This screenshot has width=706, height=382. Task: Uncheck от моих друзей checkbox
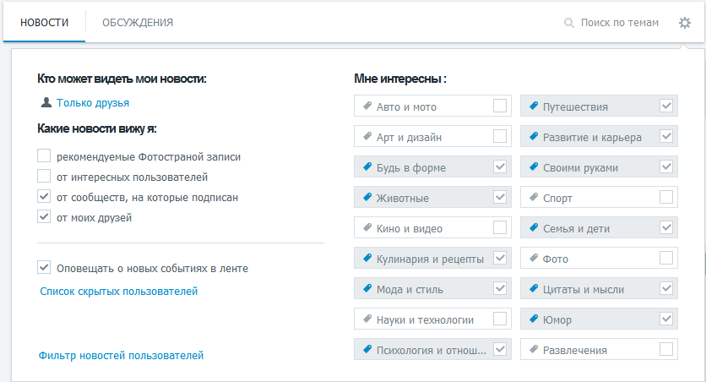tap(44, 216)
